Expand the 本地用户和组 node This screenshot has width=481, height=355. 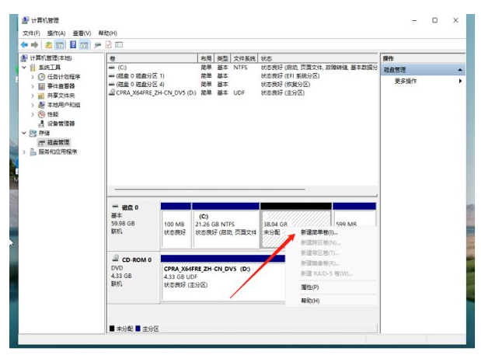(33, 105)
